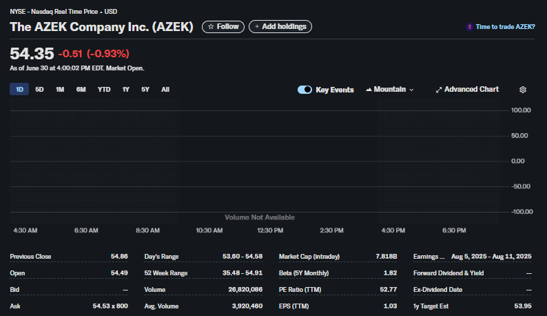Click the EPS (TTM) label
The width and height of the screenshot is (547, 316).
click(293, 306)
